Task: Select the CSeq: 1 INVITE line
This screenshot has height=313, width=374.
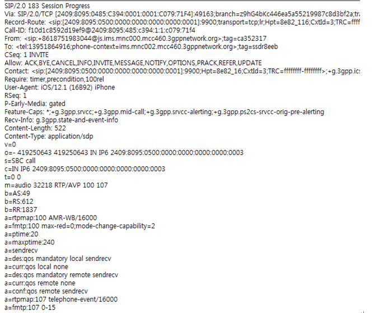Action: tap(26, 55)
